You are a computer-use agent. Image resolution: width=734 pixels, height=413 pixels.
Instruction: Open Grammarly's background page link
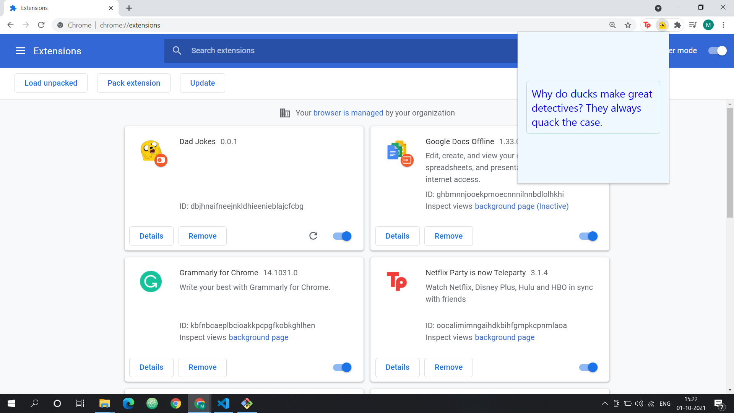tap(258, 337)
